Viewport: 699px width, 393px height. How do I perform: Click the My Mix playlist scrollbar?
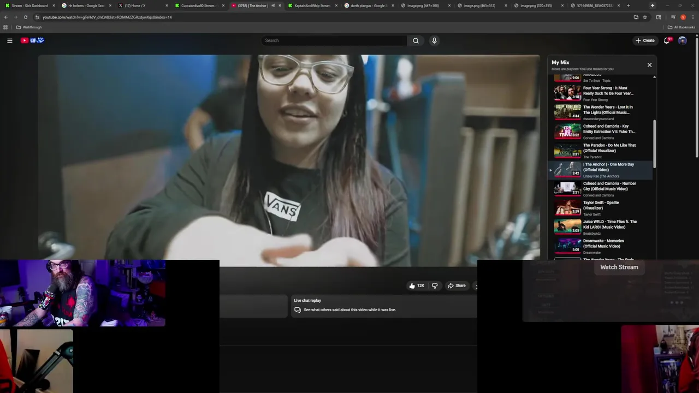click(x=654, y=143)
